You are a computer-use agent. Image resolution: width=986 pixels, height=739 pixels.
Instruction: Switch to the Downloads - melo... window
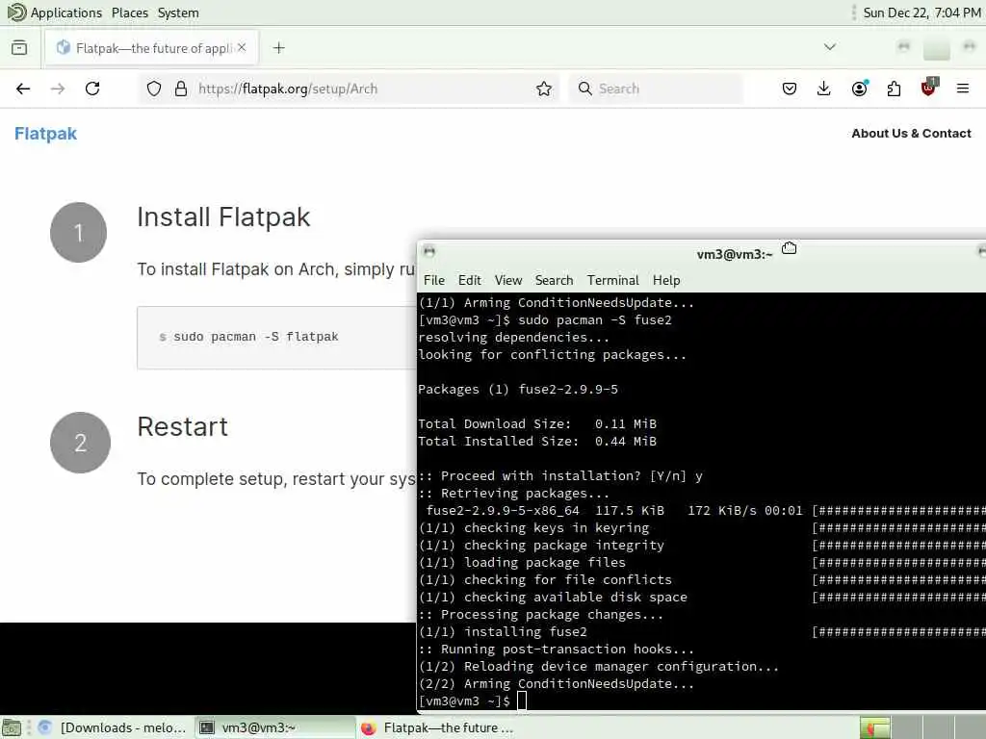coord(113,727)
